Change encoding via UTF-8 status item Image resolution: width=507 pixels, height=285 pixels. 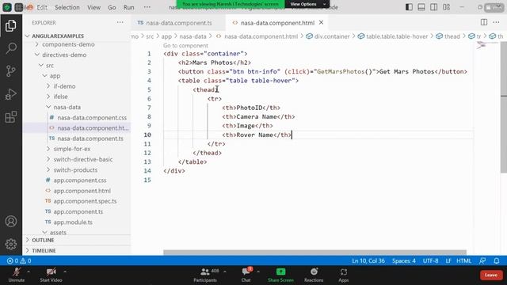[x=430, y=260]
